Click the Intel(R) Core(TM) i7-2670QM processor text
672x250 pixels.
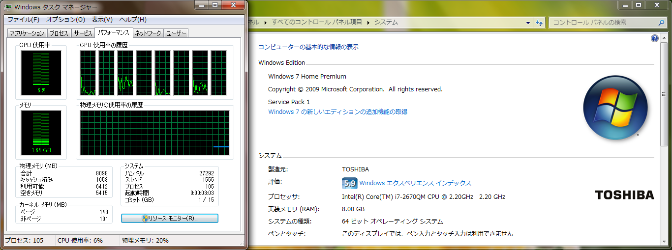tap(424, 197)
